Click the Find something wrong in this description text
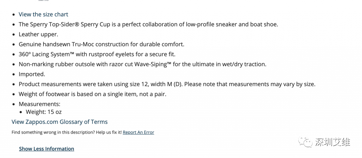Viewport: 362px width, 158px height. [x=66, y=133]
